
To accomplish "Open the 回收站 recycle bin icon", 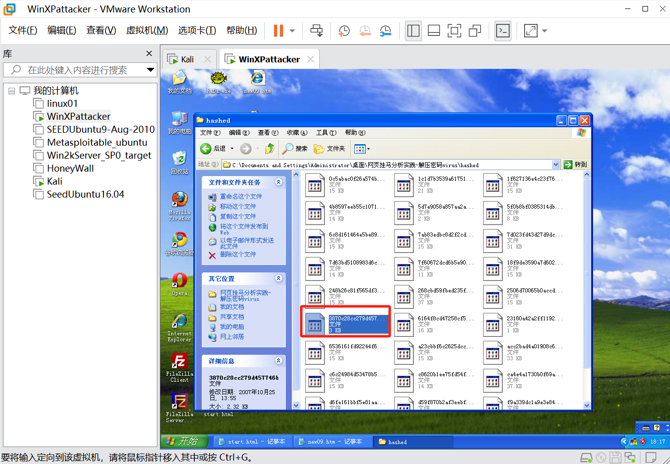I will (x=179, y=162).
